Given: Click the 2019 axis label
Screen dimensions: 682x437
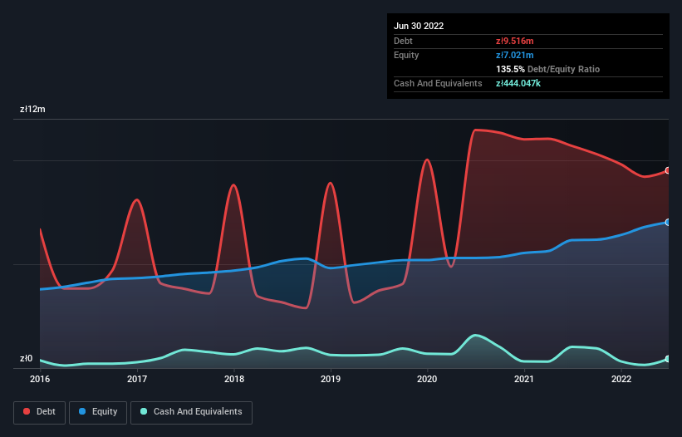Looking at the screenshot, I should tap(331, 379).
